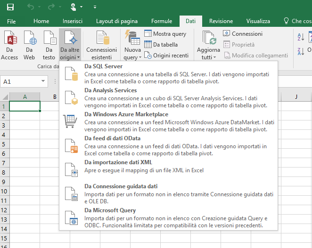Click the Proprietà button
312x248 pixels.
coord(239,45)
